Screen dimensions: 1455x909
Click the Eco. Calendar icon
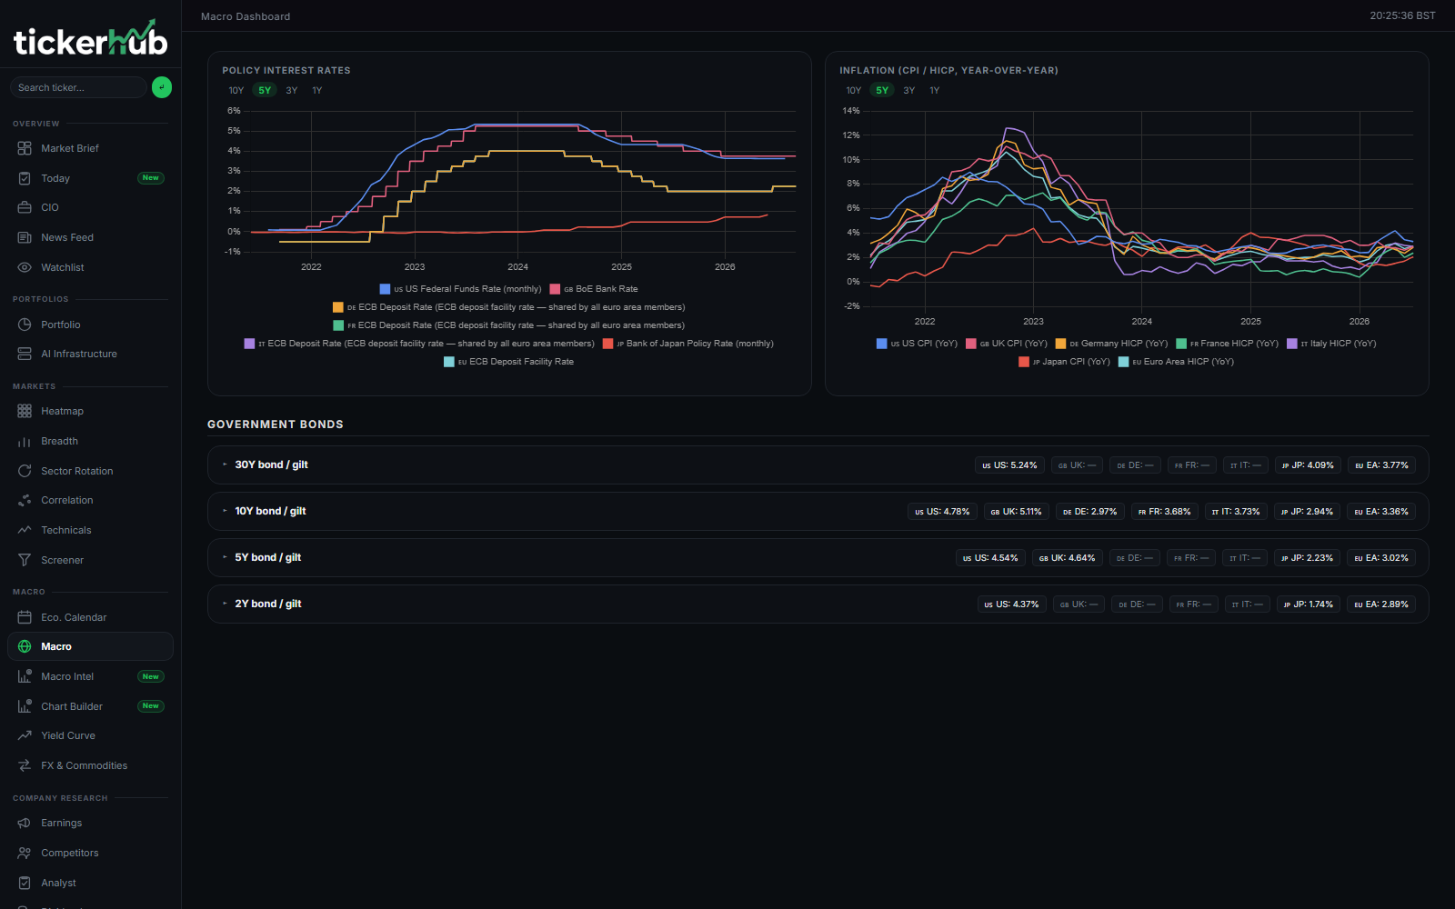point(25,617)
